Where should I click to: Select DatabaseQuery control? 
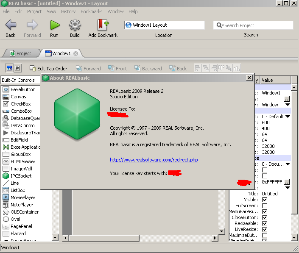click(21, 118)
